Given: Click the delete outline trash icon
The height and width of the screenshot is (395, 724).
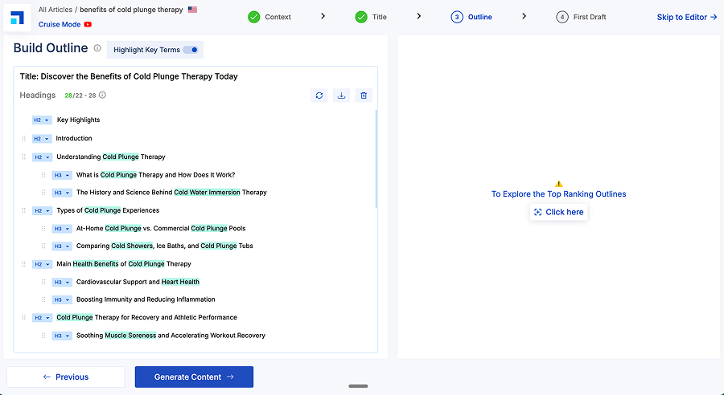Looking at the screenshot, I should coord(364,96).
